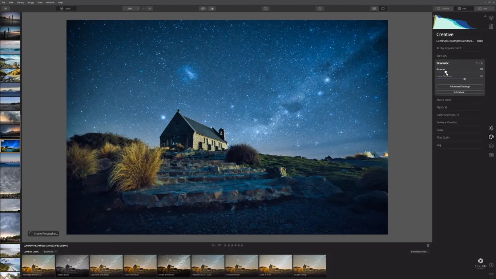Toggle before/after compare view
The width and height of the screenshot is (496, 279).
(211, 8)
